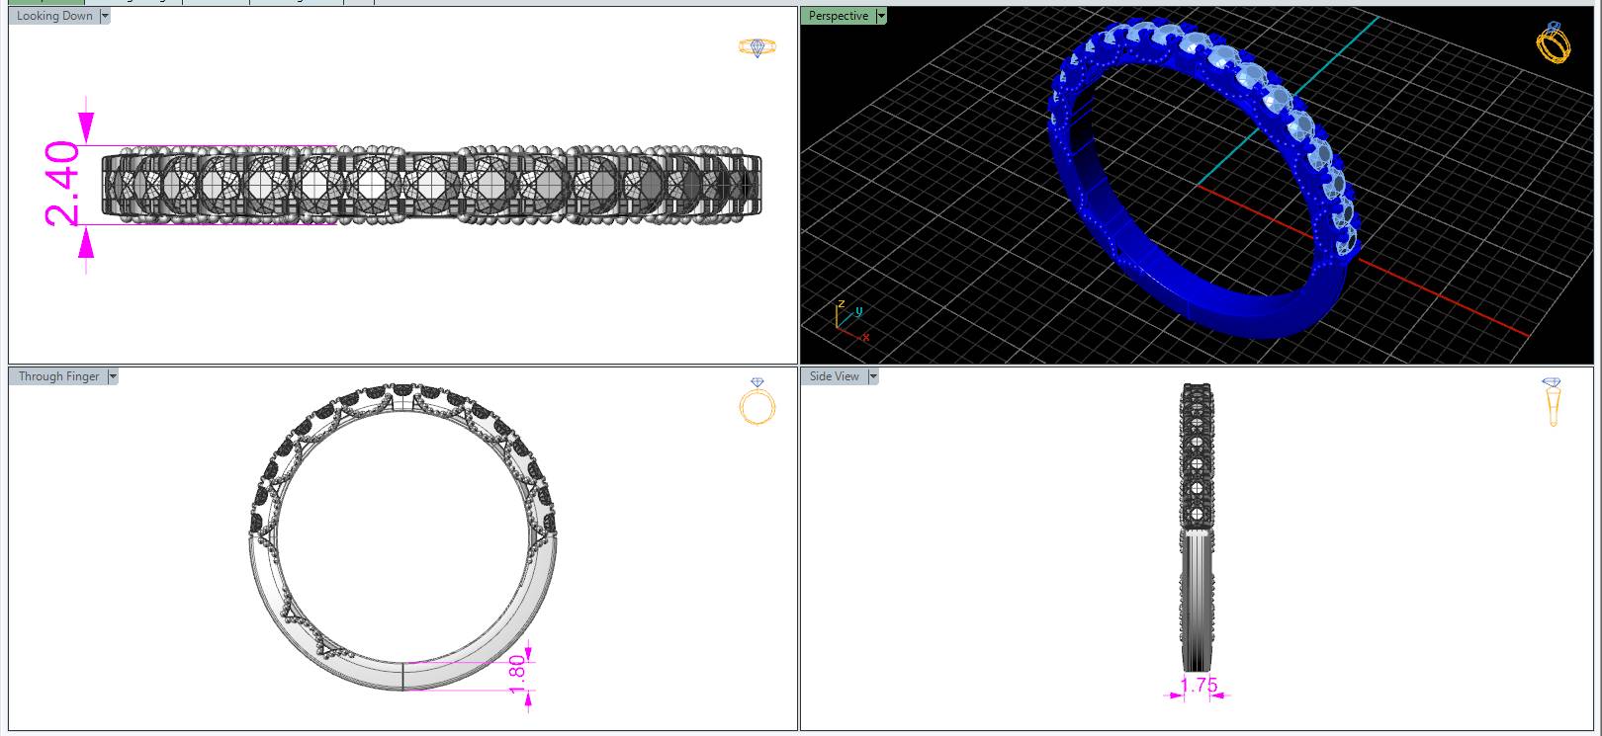Click the Side View ring profile icon
Image resolution: width=1602 pixels, height=736 pixels.
tap(1552, 401)
